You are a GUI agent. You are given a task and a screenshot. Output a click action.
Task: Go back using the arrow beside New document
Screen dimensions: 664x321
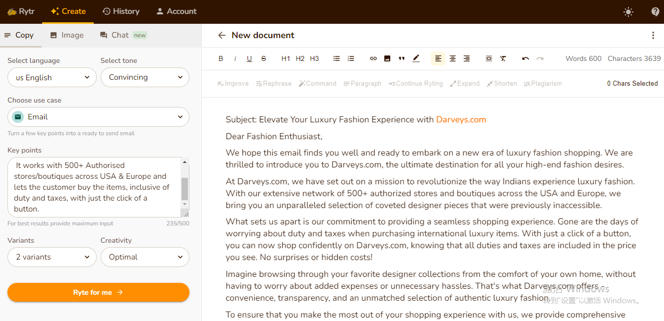click(222, 35)
